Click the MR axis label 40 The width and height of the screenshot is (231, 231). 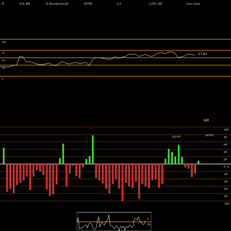(x=225, y=152)
